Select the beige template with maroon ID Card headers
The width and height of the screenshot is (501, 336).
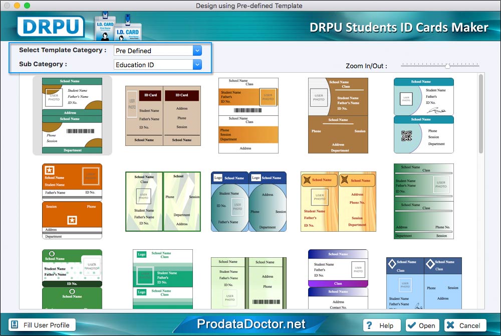163,116
